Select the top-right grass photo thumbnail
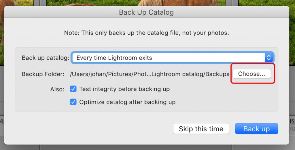Viewport: 295px width, 150px height. click(266, 3)
